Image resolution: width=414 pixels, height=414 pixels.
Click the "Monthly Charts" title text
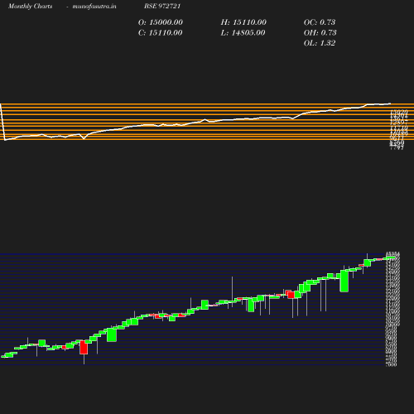(31, 7)
